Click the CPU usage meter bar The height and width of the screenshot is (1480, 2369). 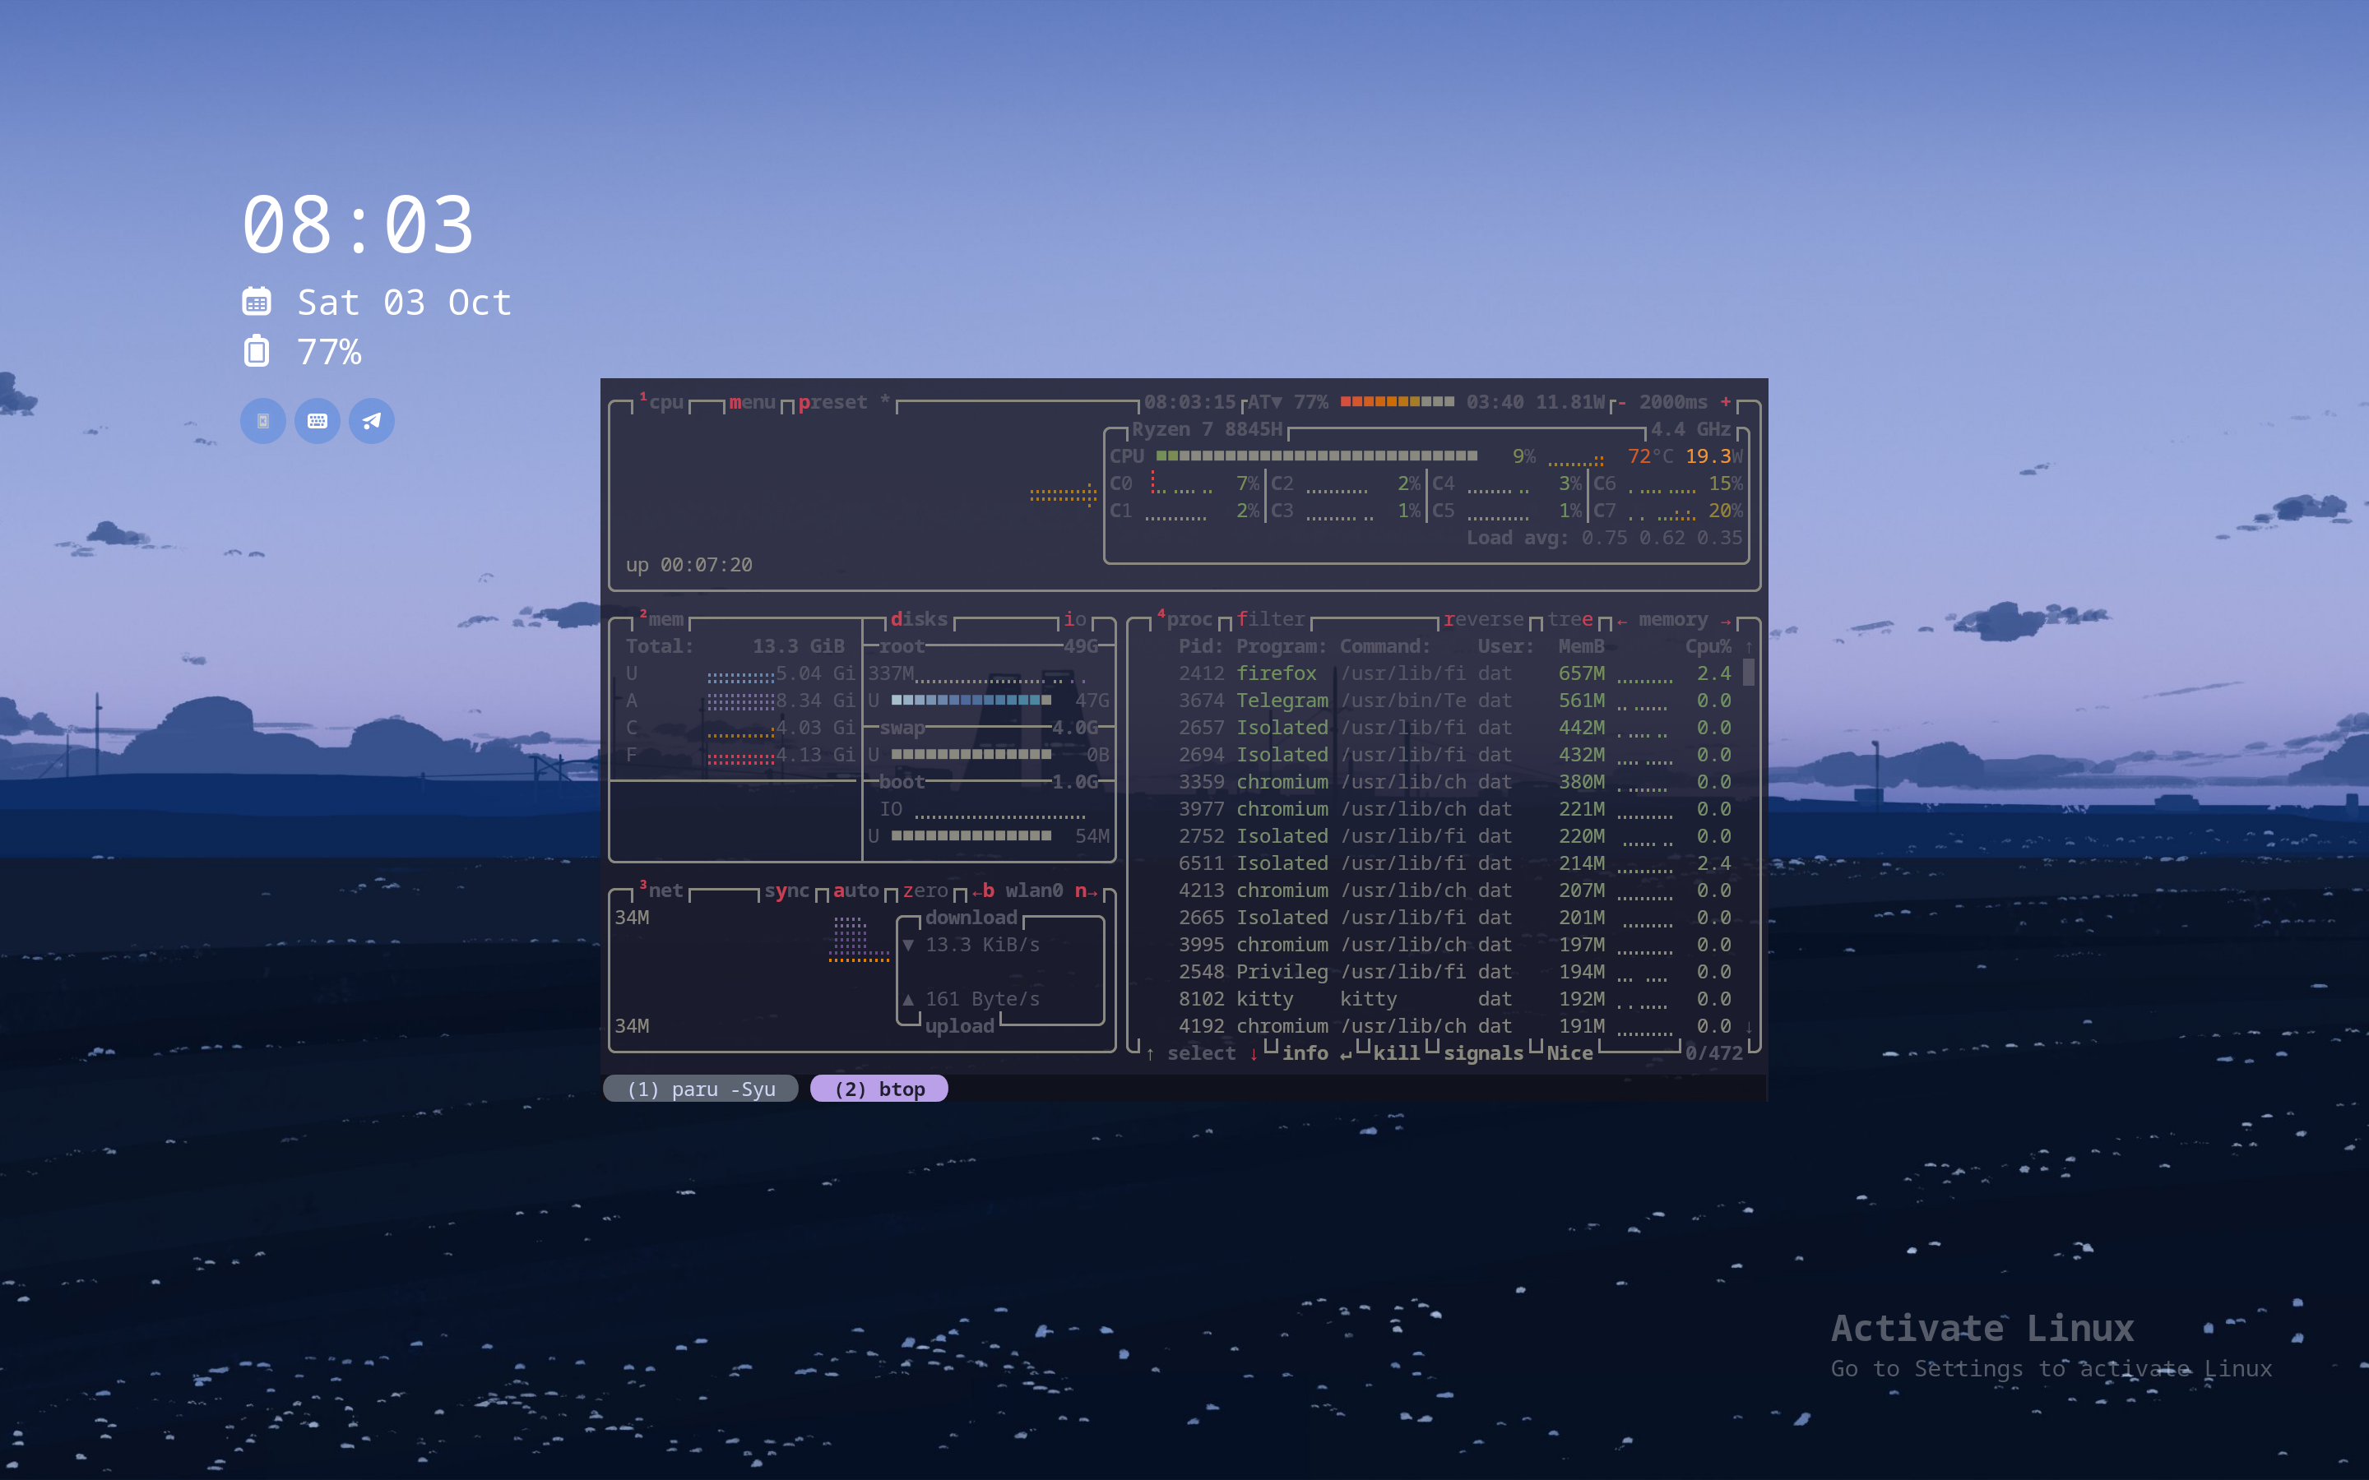point(1317,456)
